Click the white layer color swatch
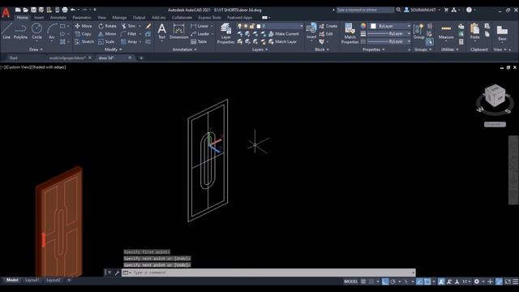Viewport: 519px width, 292px height. click(x=259, y=26)
